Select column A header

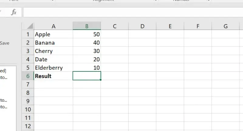53,26
